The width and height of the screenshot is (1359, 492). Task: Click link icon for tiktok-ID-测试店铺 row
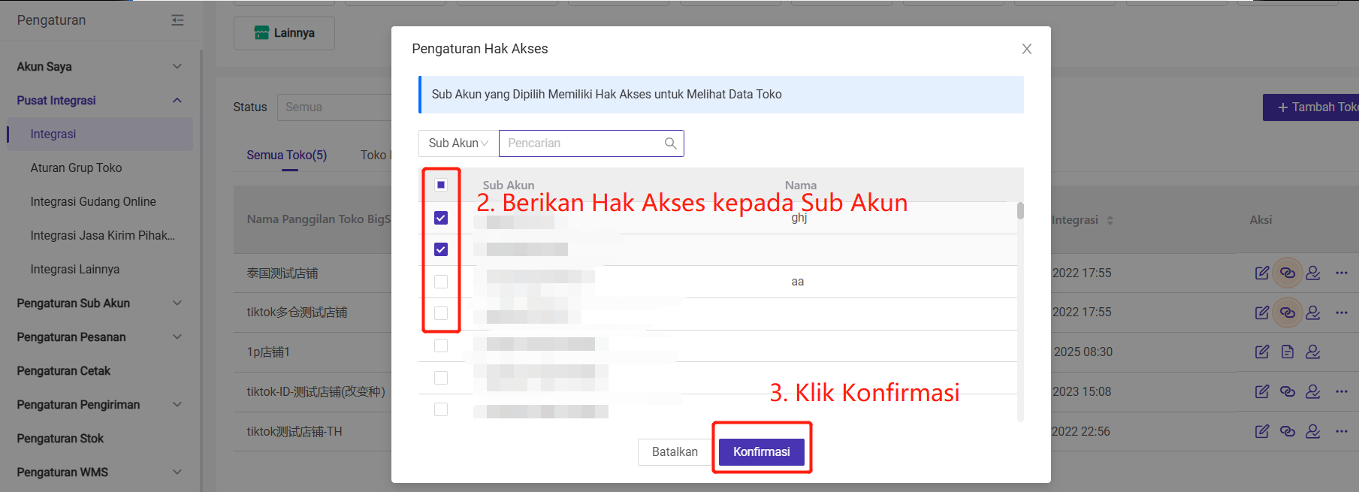[x=1288, y=391]
